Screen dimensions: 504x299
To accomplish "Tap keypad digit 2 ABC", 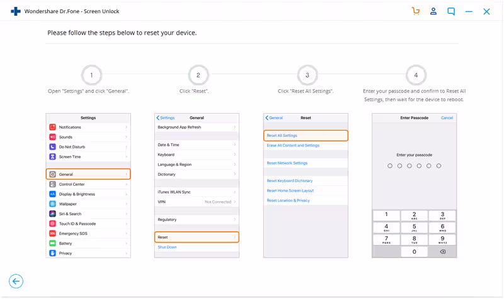I will pos(415,215).
